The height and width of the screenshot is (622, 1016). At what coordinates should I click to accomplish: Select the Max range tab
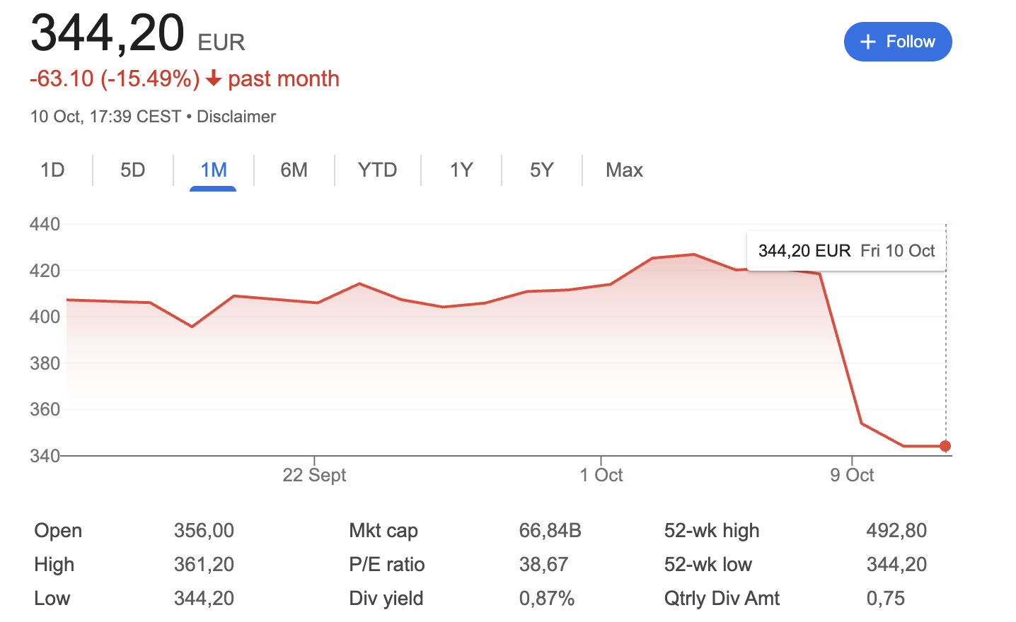coord(624,170)
